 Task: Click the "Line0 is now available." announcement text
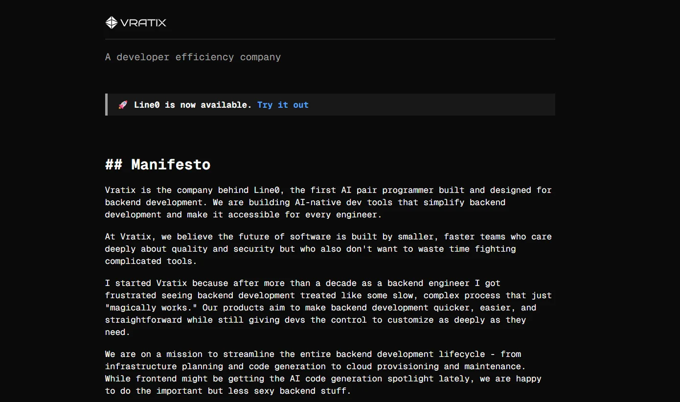pos(193,105)
